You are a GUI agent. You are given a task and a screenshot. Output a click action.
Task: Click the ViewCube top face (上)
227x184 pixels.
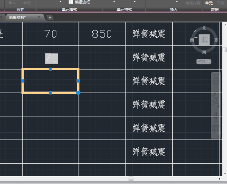pos(204,40)
